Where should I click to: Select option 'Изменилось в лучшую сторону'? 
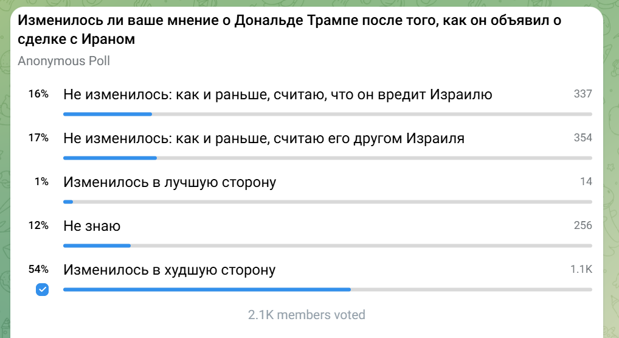[x=170, y=182]
